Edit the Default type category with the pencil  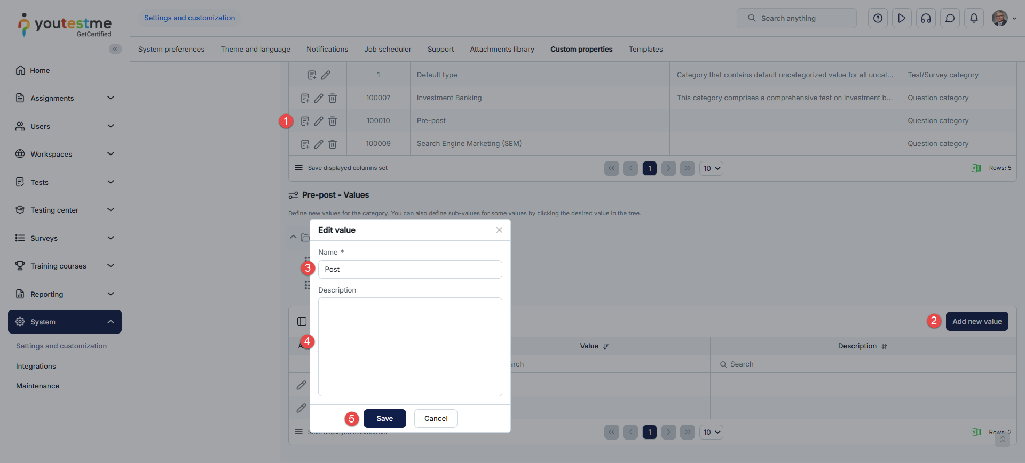[325, 75]
